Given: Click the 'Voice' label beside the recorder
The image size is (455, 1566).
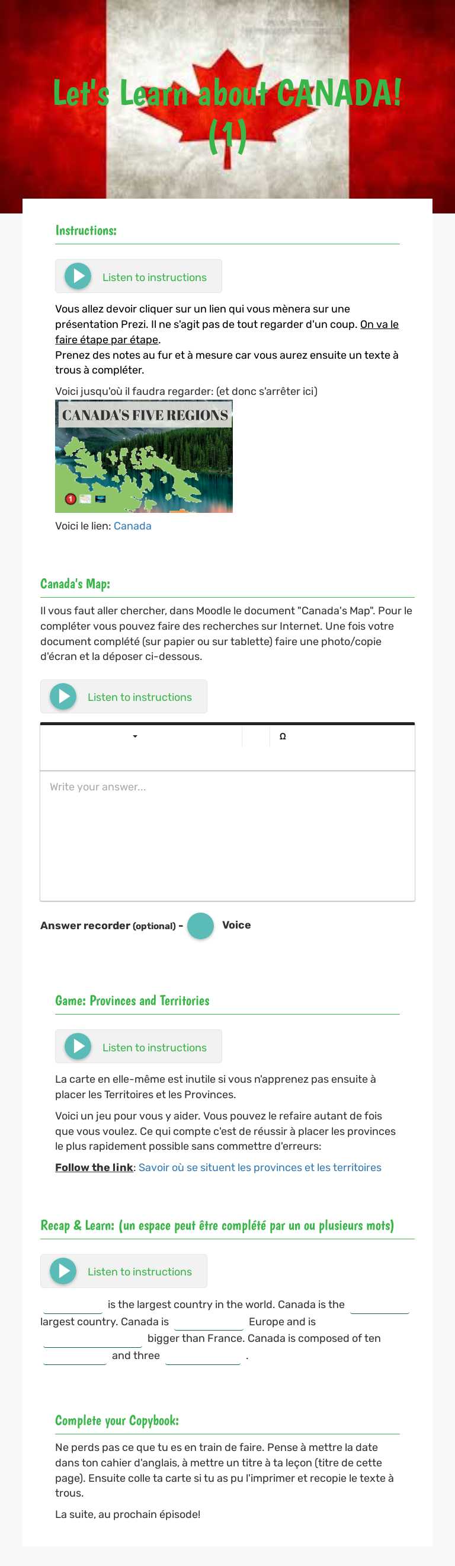Looking at the screenshot, I should [236, 924].
